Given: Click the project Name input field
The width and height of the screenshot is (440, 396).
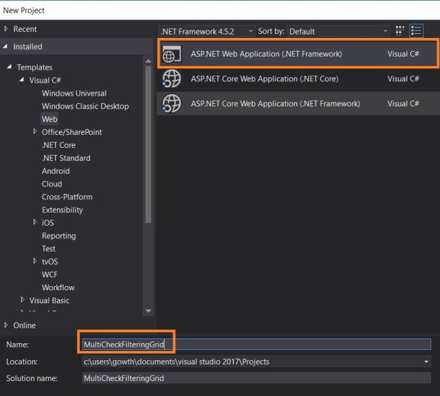Looking at the screenshot, I should pyautogui.click(x=256, y=344).
